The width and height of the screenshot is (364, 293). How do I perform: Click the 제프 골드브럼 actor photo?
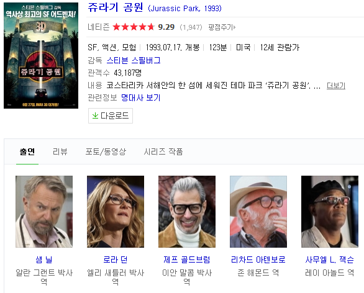(187, 212)
